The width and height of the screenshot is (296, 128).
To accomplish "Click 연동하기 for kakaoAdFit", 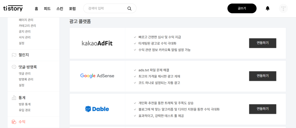I will click(262, 43).
